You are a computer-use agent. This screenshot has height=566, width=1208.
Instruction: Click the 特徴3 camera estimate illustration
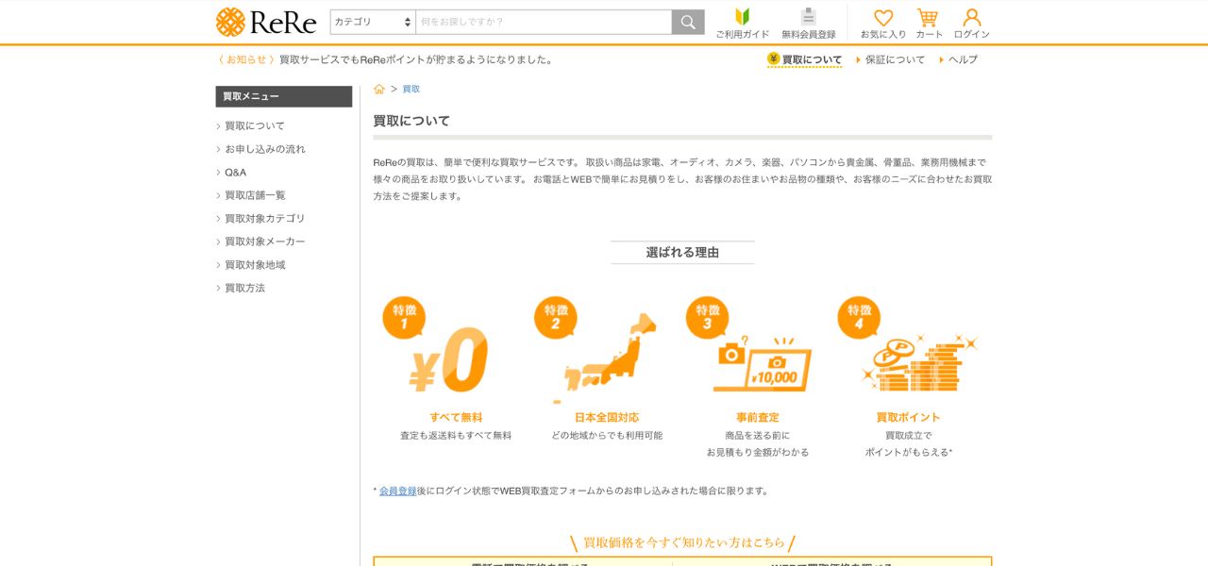pyautogui.click(x=748, y=345)
